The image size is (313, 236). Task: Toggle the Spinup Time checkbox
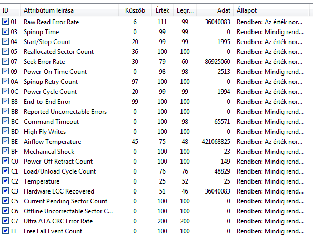point(5,31)
